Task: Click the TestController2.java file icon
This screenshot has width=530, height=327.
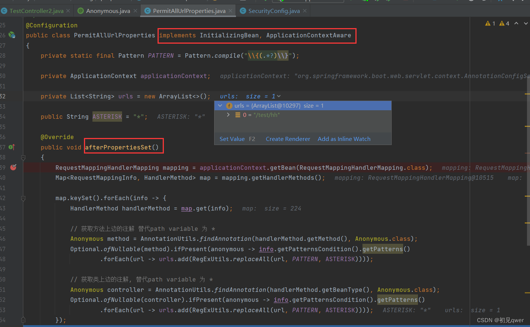Action: pos(4,11)
